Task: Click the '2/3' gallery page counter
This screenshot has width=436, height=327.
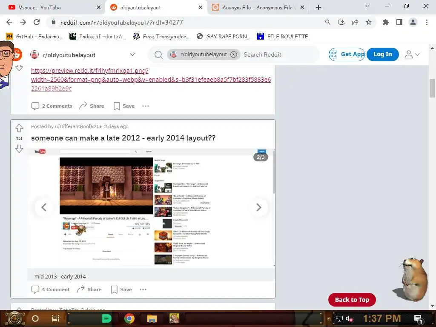Action: [x=261, y=157]
